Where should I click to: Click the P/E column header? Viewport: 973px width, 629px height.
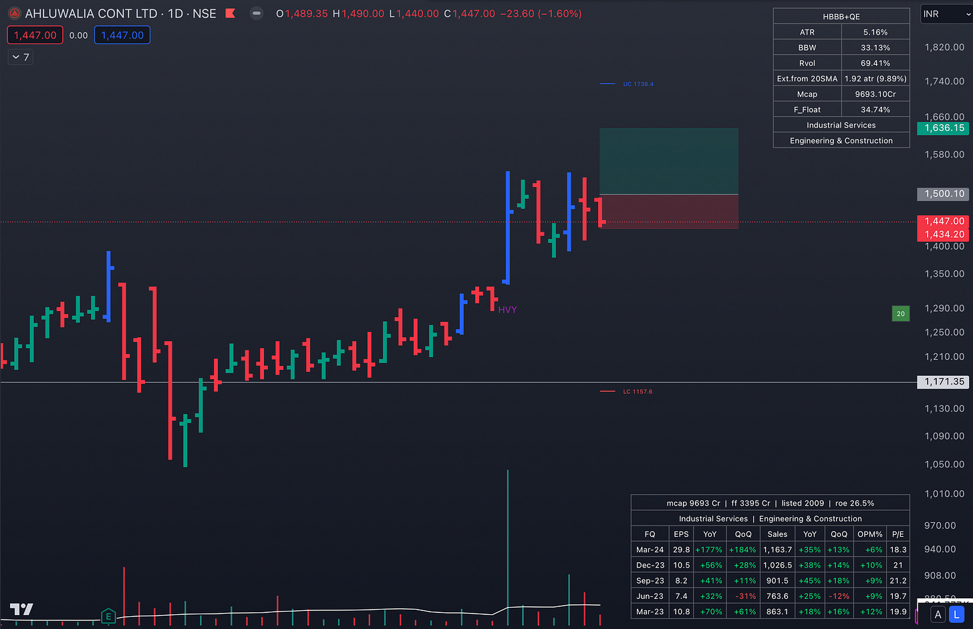pyautogui.click(x=898, y=534)
